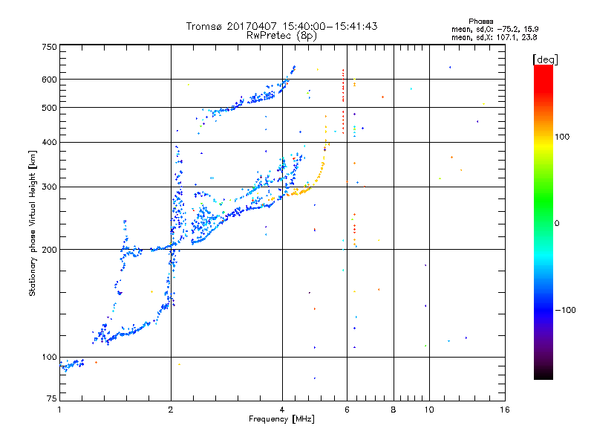Click the rainbow phase colorbar
This screenshot has height=446, width=594.
tap(544, 222)
